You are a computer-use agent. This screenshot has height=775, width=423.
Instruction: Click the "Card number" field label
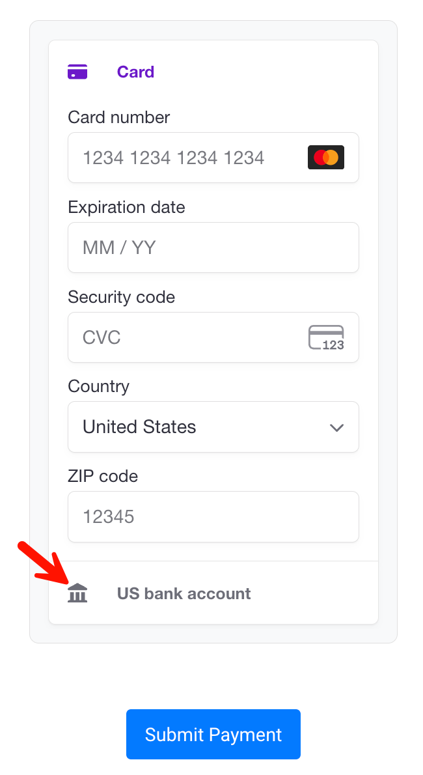click(118, 117)
